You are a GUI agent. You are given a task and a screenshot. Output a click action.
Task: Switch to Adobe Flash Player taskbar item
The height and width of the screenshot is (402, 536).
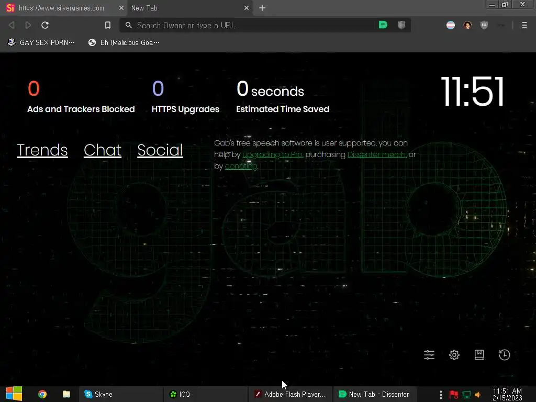290,394
